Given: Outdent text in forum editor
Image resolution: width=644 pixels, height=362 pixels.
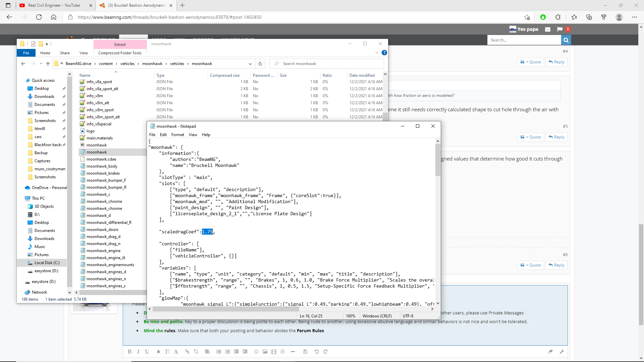Looking at the screenshot, I should [236, 352].
